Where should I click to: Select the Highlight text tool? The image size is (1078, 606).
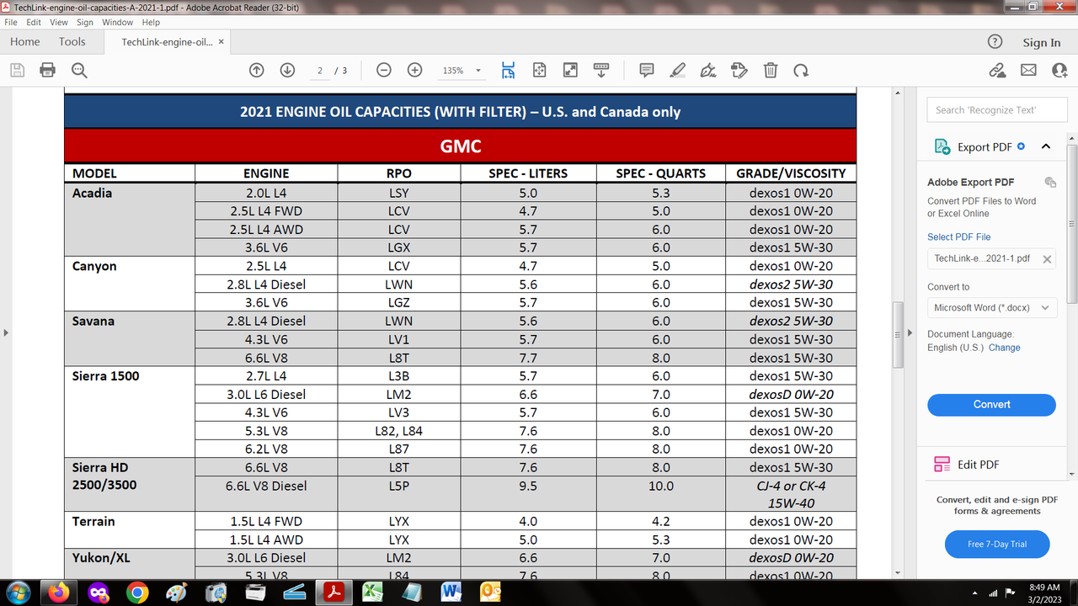(x=677, y=71)
